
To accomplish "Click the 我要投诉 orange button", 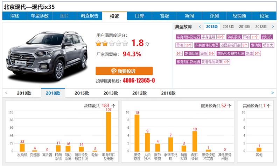I will tap(124, 71).
